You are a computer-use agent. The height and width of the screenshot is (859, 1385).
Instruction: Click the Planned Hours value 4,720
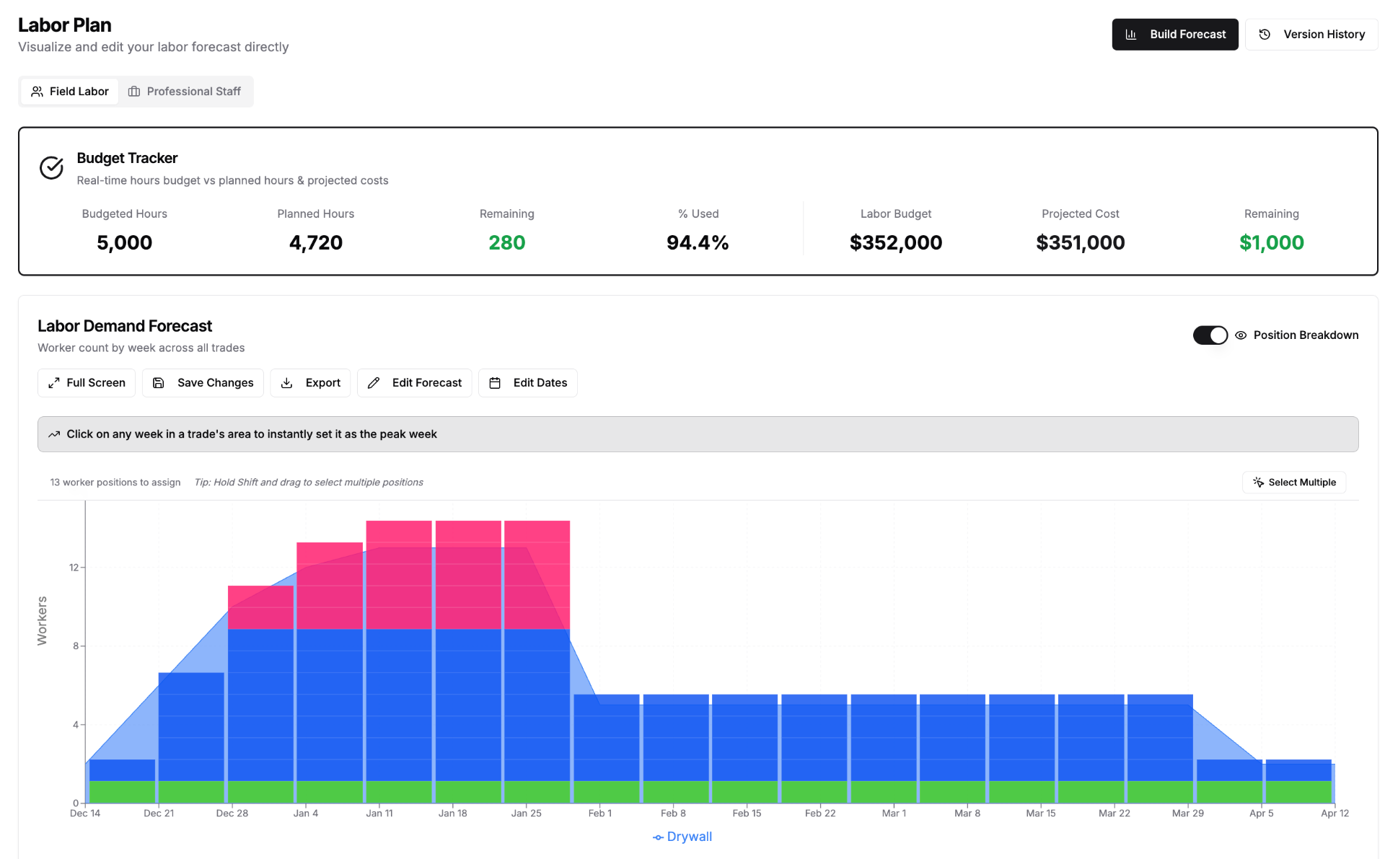[316, 243]
